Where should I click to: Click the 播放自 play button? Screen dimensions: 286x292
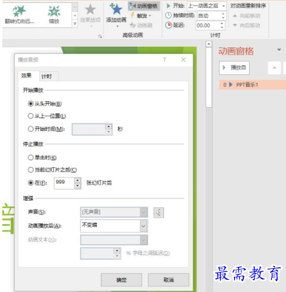234,68
